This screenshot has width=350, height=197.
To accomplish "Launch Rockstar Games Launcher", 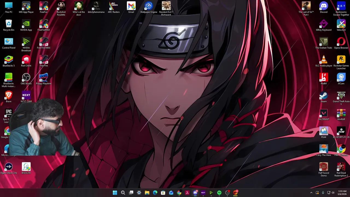I will (x=341, y=62).
